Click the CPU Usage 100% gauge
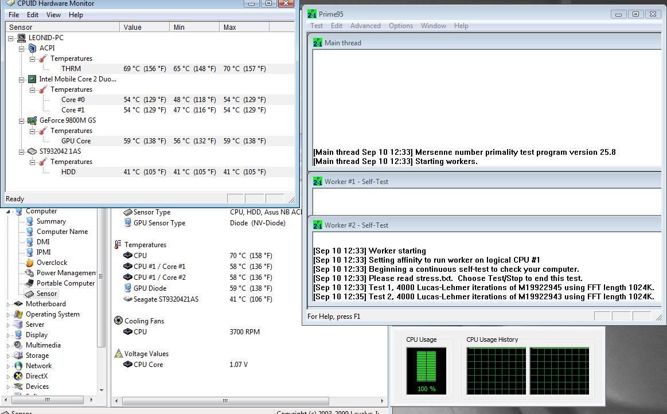 426,370
